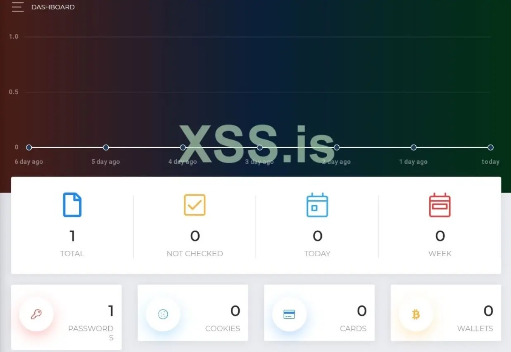Image resolution: width=511 pixels, height=352 pixels.
Task: Select the chart point for 3 day ago
Action: [x=259, y=147]
